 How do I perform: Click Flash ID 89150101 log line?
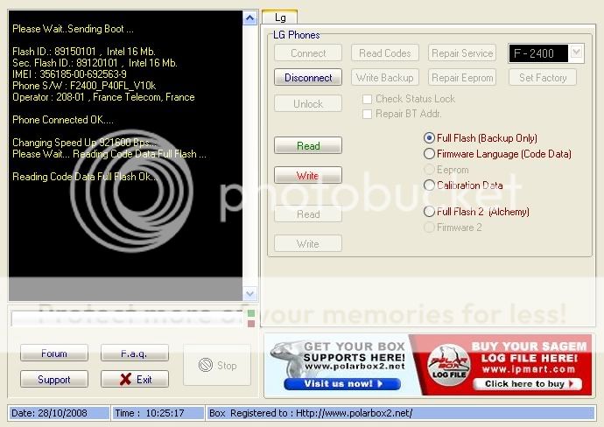click(x=83, y=52)
